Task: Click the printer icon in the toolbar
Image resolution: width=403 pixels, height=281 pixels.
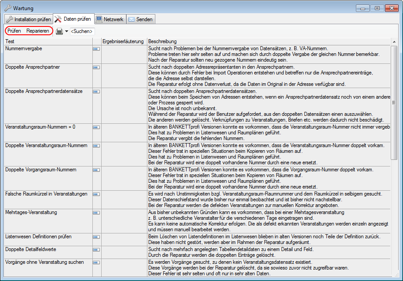Action: point(59,31)
